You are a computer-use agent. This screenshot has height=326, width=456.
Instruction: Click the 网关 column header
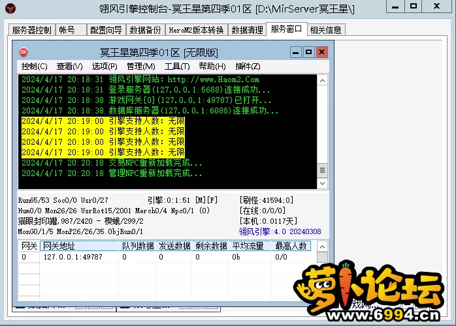tap(29, 246)
